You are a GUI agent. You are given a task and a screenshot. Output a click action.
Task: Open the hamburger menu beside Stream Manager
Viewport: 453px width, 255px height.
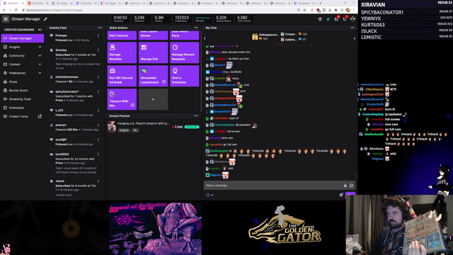(x=6, y=19)
